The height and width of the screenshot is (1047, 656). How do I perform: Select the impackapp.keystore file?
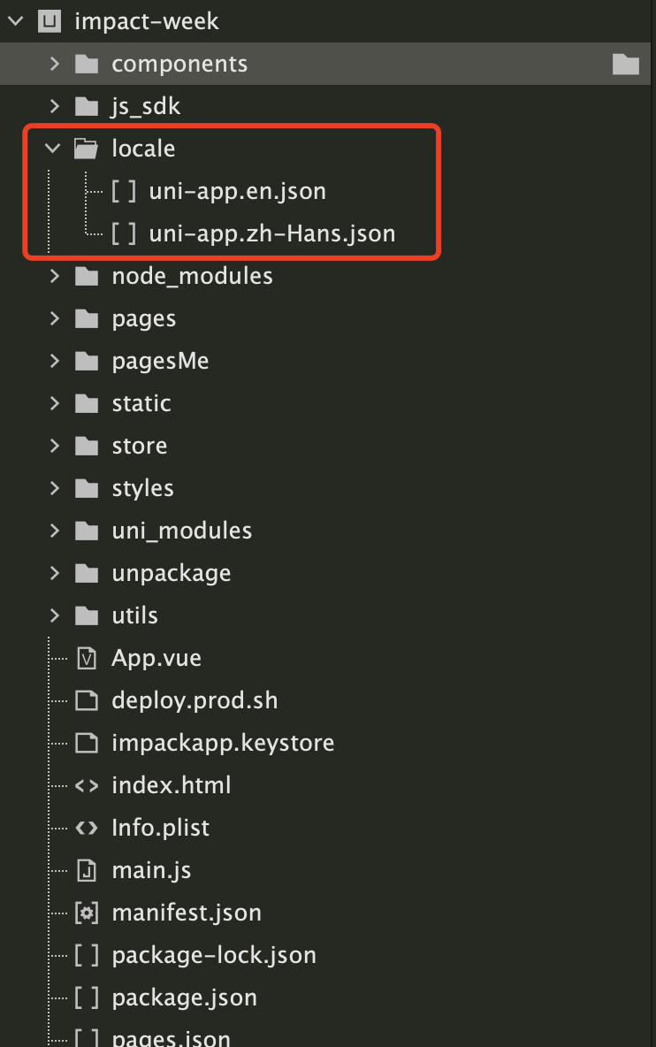click(223, 743)
